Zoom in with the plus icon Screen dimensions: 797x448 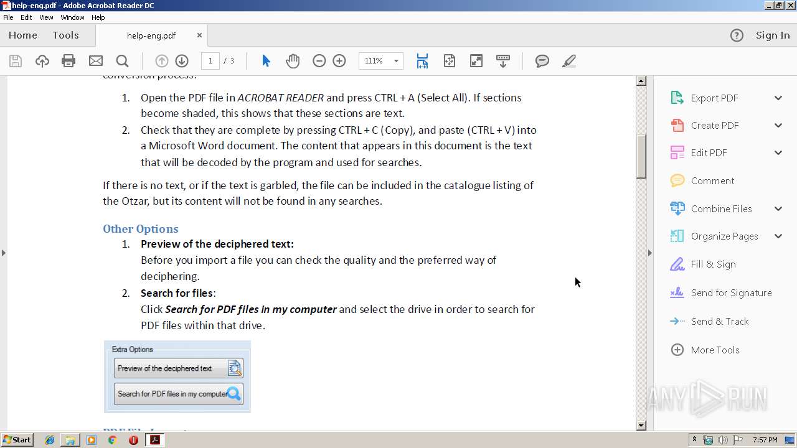pos(339,61)
